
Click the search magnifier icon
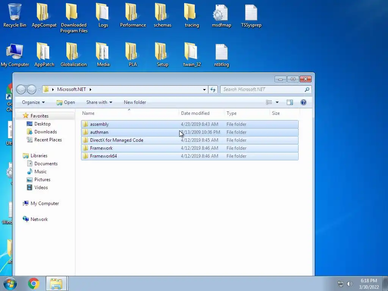point(307,89)
